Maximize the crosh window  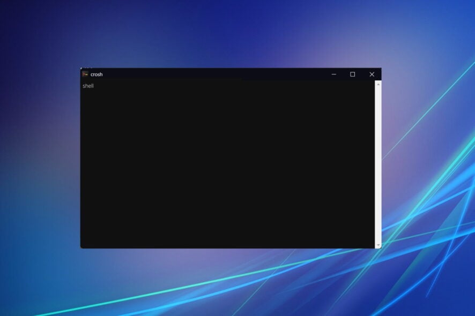click(353, 74)
